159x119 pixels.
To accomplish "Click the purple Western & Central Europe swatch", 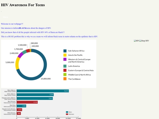I will 65,59.
